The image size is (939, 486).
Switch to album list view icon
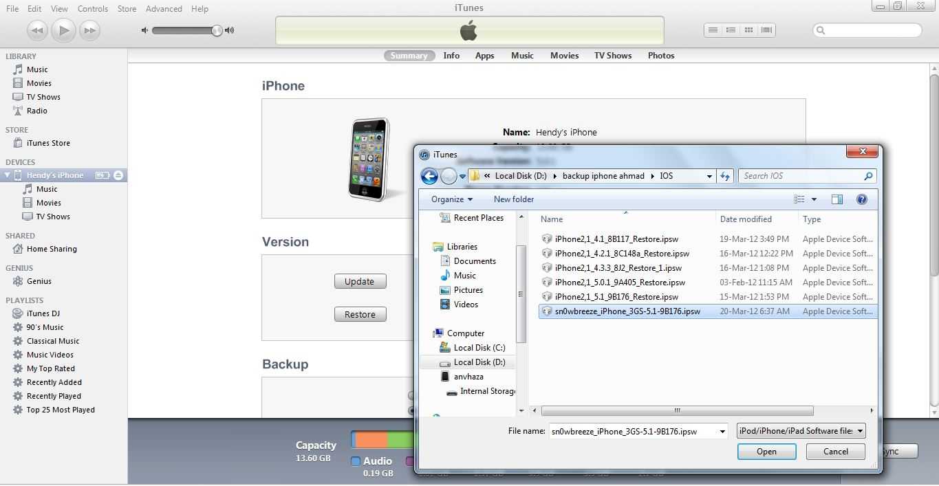pos(731,30)
